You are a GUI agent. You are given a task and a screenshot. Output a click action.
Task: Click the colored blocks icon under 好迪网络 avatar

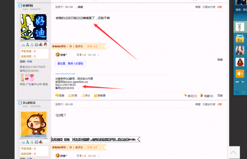point(41,45)
